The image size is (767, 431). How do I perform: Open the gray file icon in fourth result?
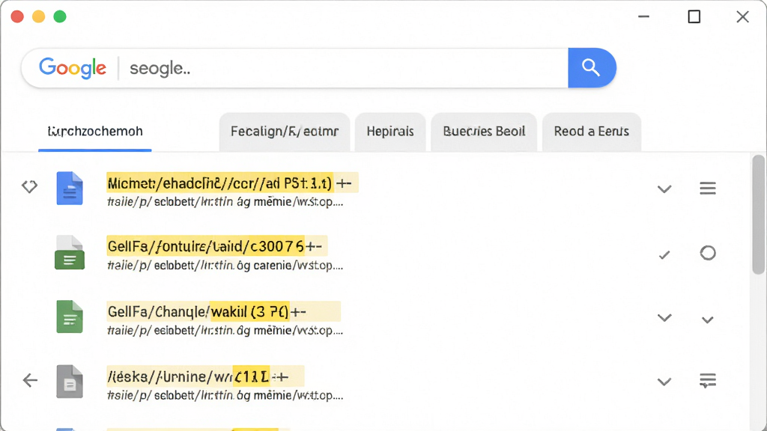point(70,382)
